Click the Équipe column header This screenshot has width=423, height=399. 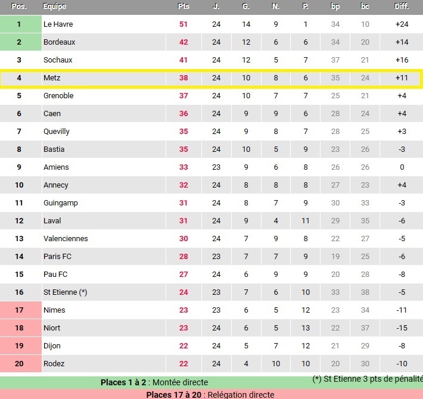55,7
